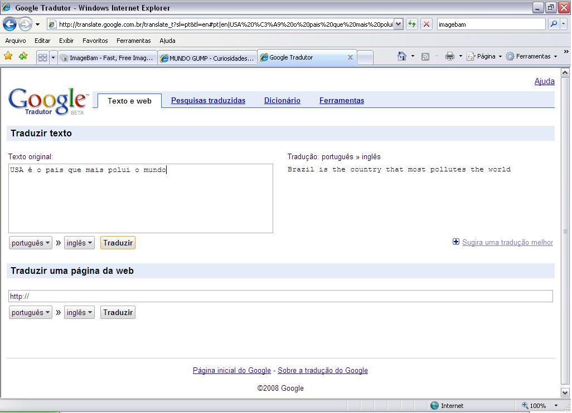Click the green Refresh page icon

pyautogui.click(x=412, y=24)
